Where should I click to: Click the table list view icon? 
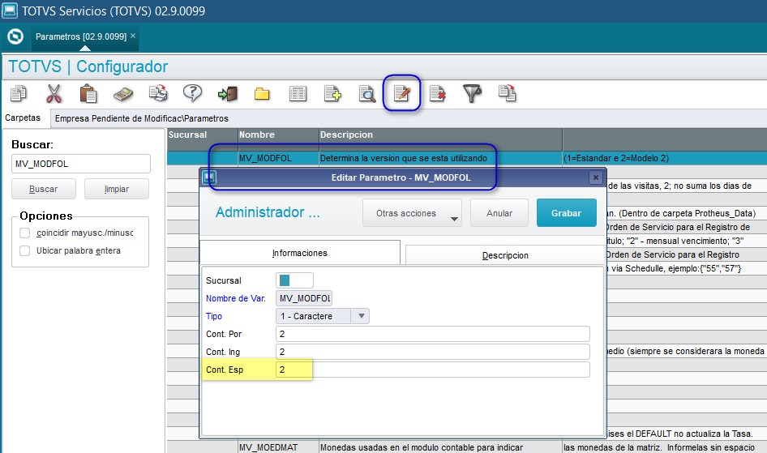coord(298,93)
